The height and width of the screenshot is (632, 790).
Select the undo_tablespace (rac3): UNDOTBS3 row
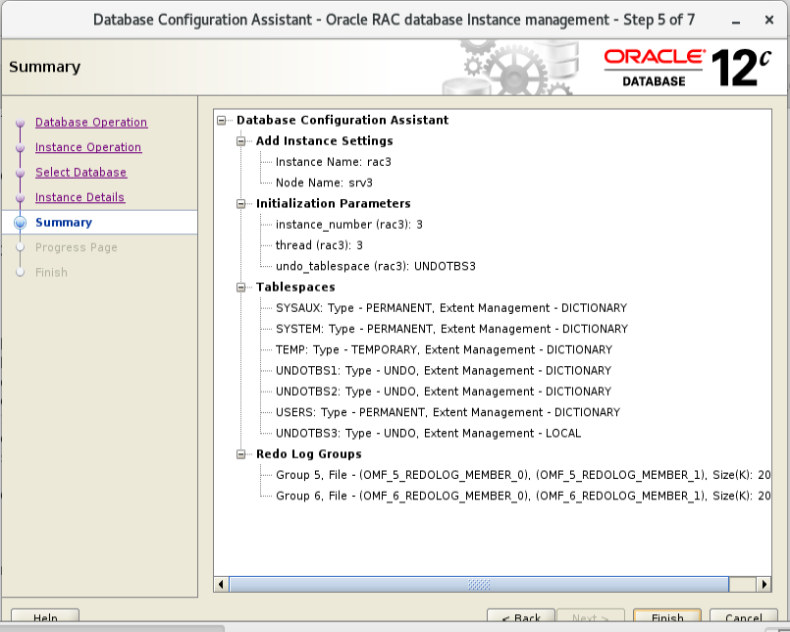pyautogui.click(x=375, y=267)
